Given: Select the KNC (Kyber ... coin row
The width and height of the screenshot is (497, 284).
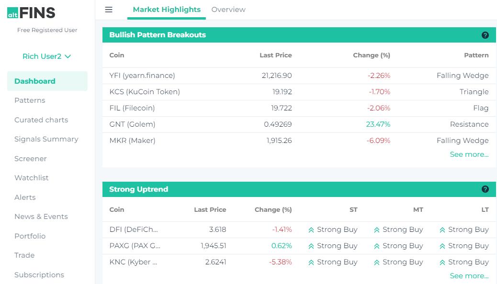Looking at the screenshot, I should point(299,262).
